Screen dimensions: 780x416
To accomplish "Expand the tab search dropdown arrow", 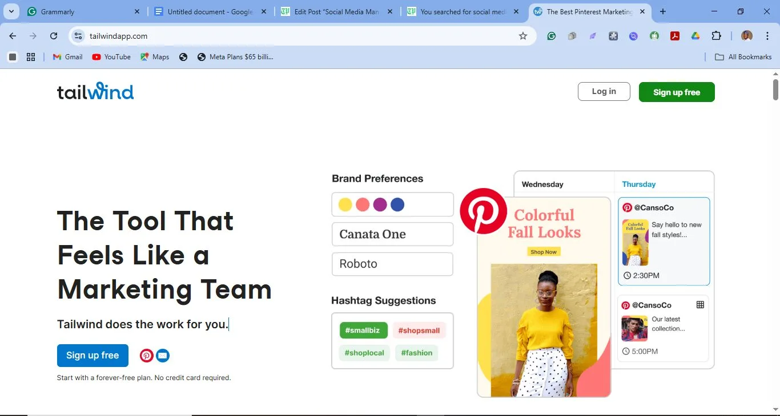I will pyautogui.click(x=11, y=11).
